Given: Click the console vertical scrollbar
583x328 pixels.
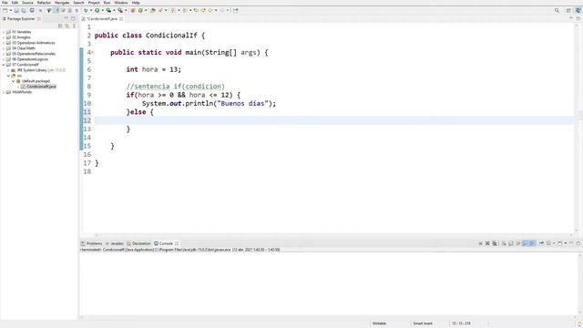Looking at the screenshot, I should [580, 283].
